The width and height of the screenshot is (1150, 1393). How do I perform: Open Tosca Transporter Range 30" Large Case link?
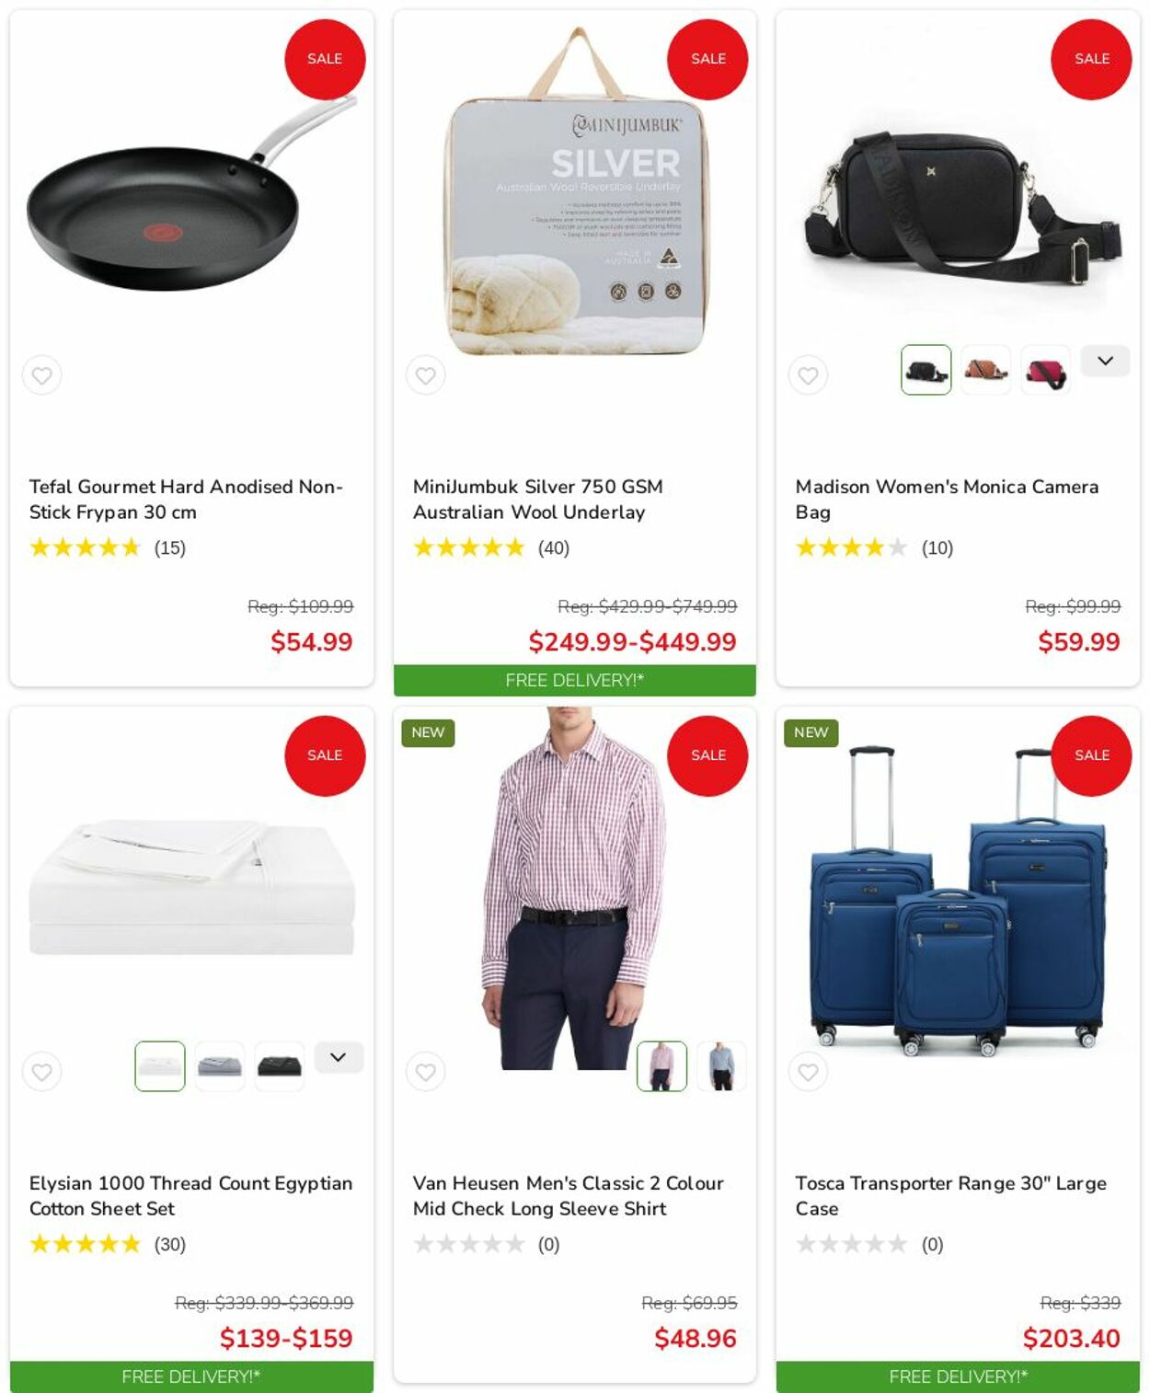(x=950, y=1195)
